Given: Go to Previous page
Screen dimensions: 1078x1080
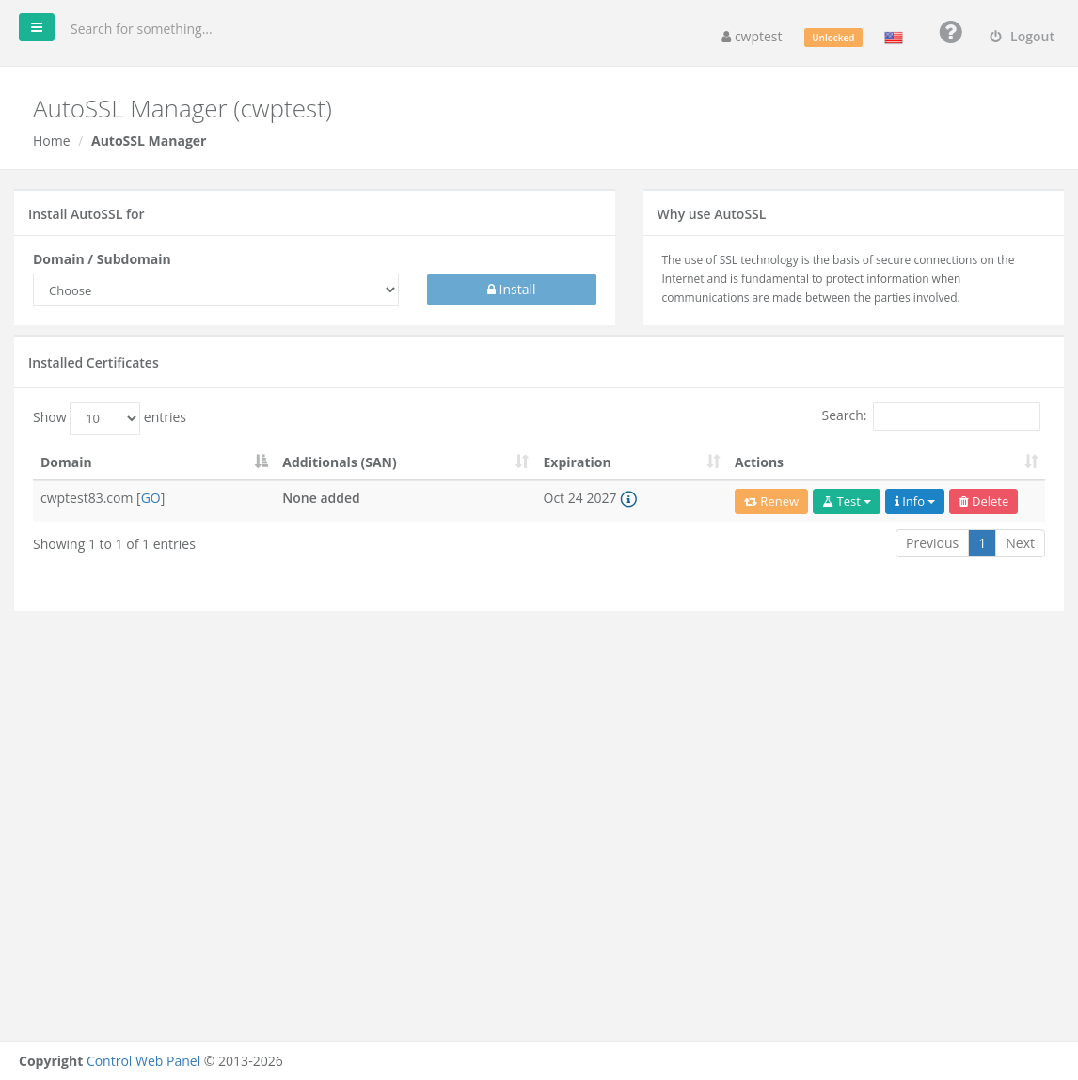Looking at the screenshot, I should tap(932, 543).
